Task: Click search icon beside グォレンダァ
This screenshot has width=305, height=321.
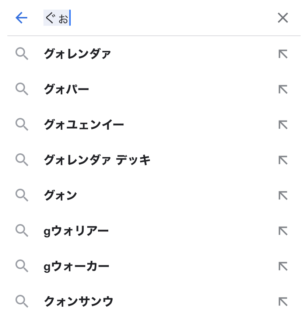Action: pyautogui.click(x=22, y=54)
